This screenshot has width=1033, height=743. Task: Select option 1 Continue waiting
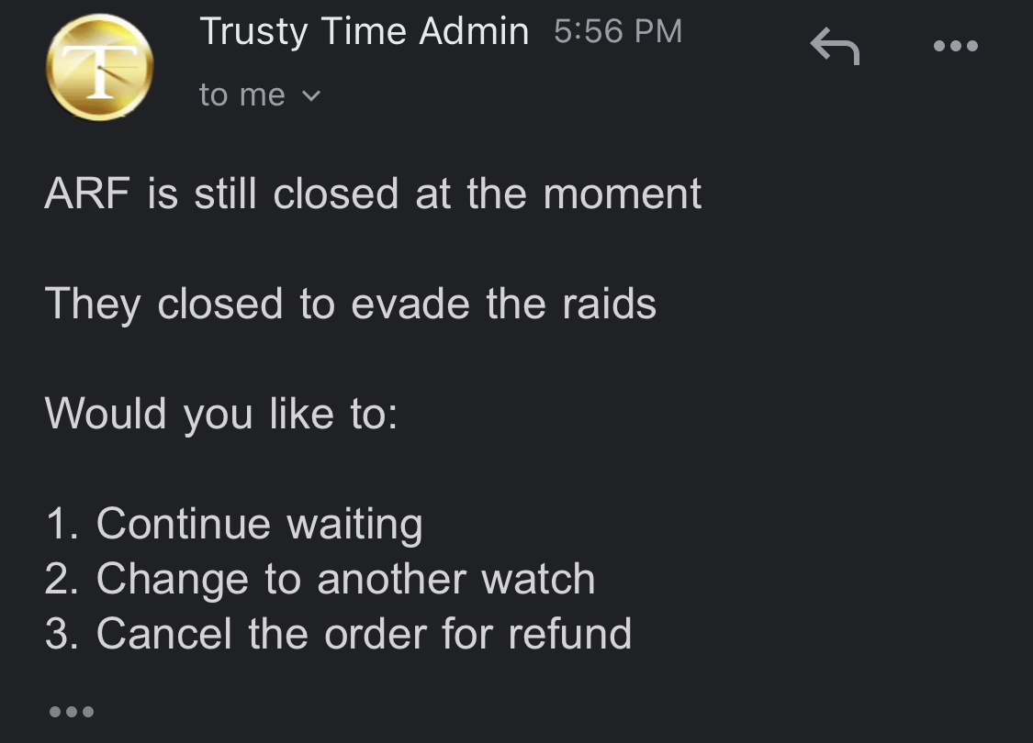point(234,525)
